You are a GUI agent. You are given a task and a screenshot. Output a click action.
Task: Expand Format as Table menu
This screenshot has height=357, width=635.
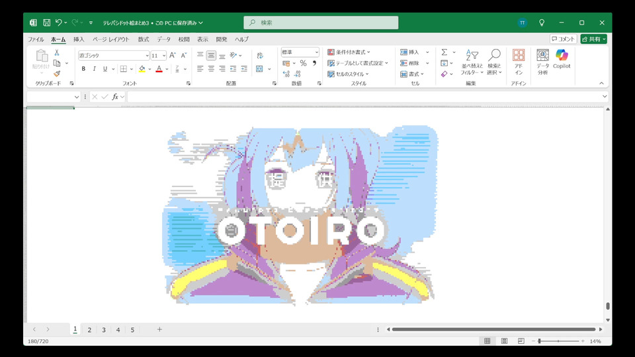(x=358, y=63)
